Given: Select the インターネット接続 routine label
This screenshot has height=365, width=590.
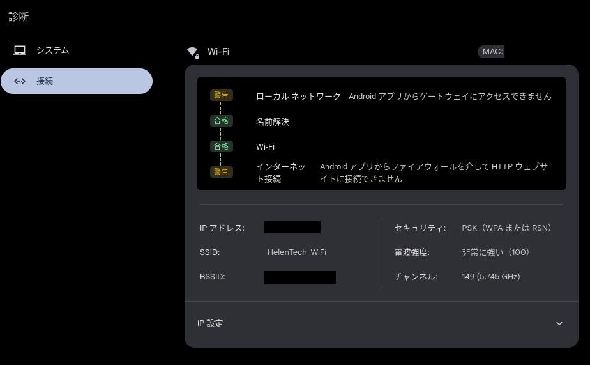Looking at the screenshot, I should click(280, 173).
